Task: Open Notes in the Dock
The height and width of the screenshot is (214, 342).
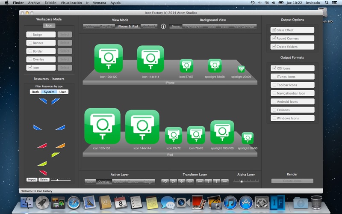Action: [x=152, y=202]
